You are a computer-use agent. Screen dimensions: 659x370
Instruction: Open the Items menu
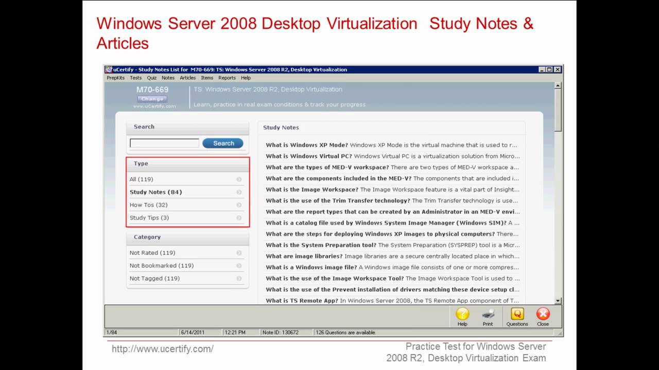(207, 78)
